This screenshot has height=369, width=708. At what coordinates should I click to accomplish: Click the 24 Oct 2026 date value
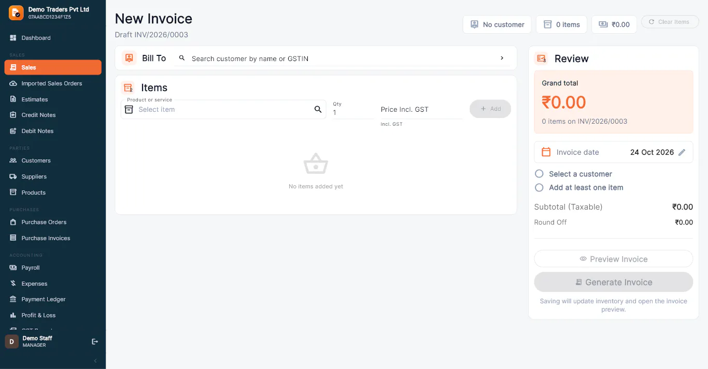tap(652, 152)
